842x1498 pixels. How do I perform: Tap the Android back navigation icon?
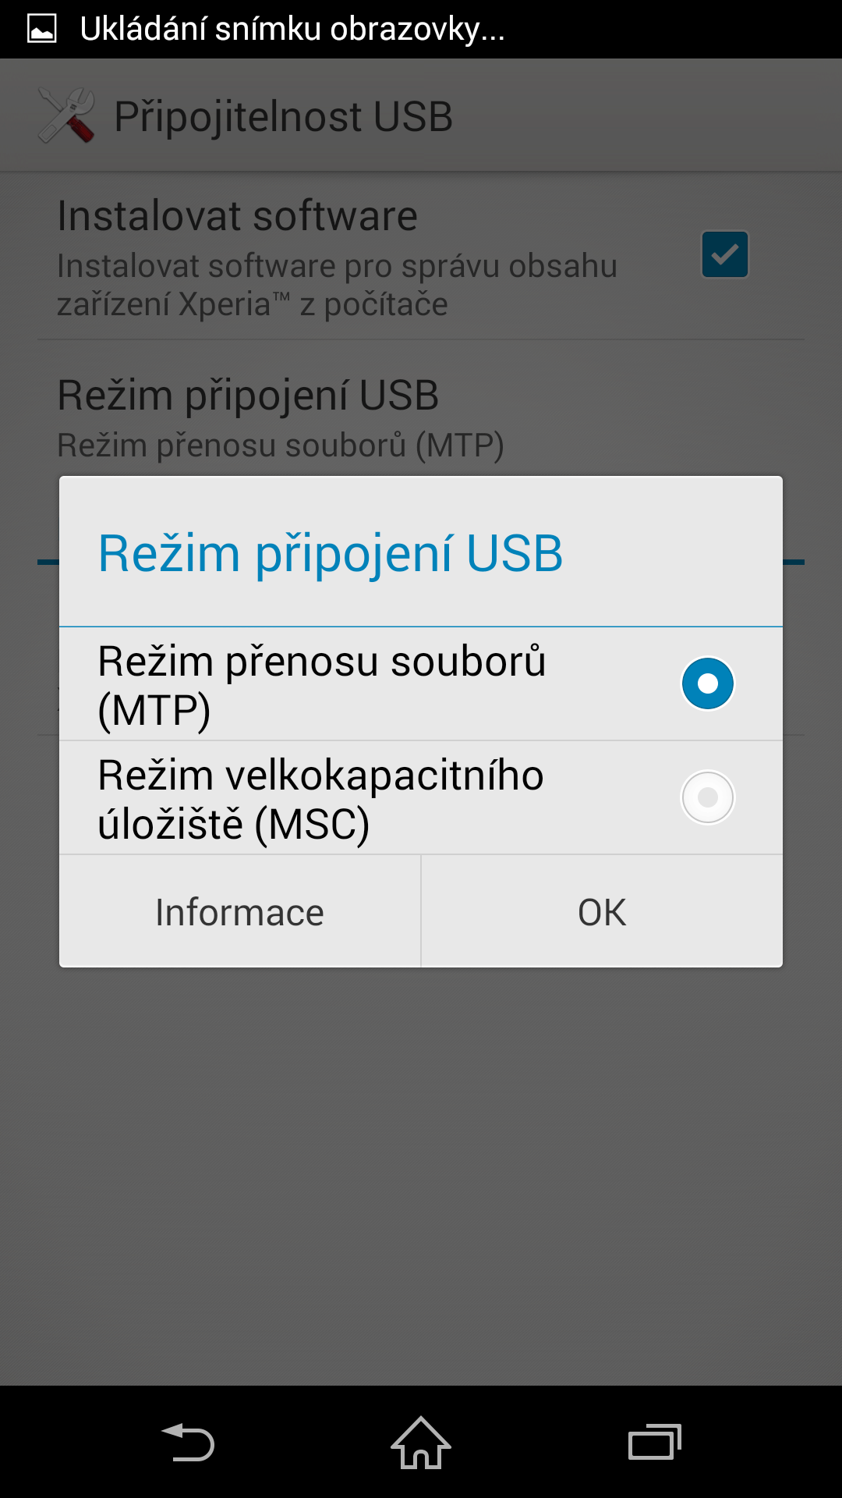coord(188,1442)
